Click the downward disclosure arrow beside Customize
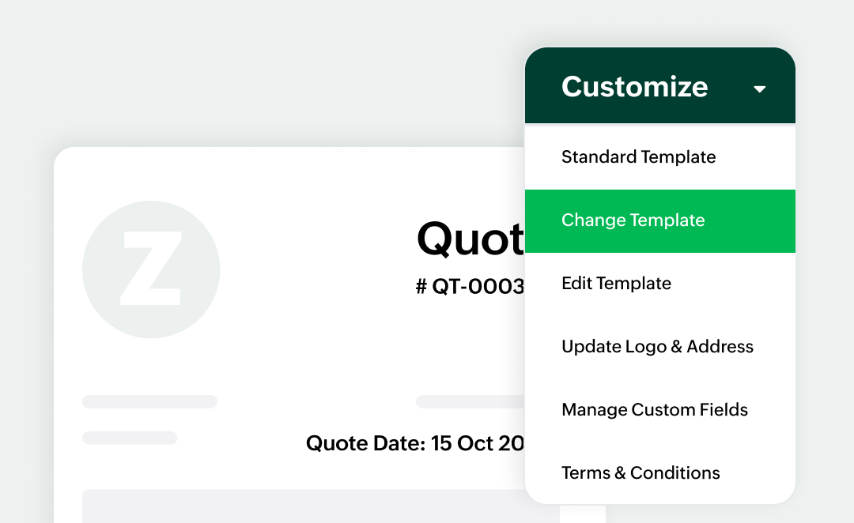This screenshot has height=523, width=854. [x=760, y=89]
